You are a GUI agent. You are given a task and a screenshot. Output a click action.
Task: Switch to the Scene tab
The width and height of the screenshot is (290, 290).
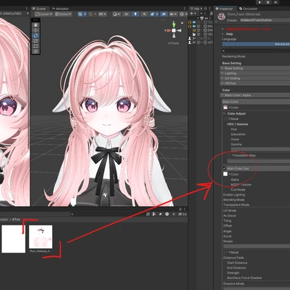[39, 8]
